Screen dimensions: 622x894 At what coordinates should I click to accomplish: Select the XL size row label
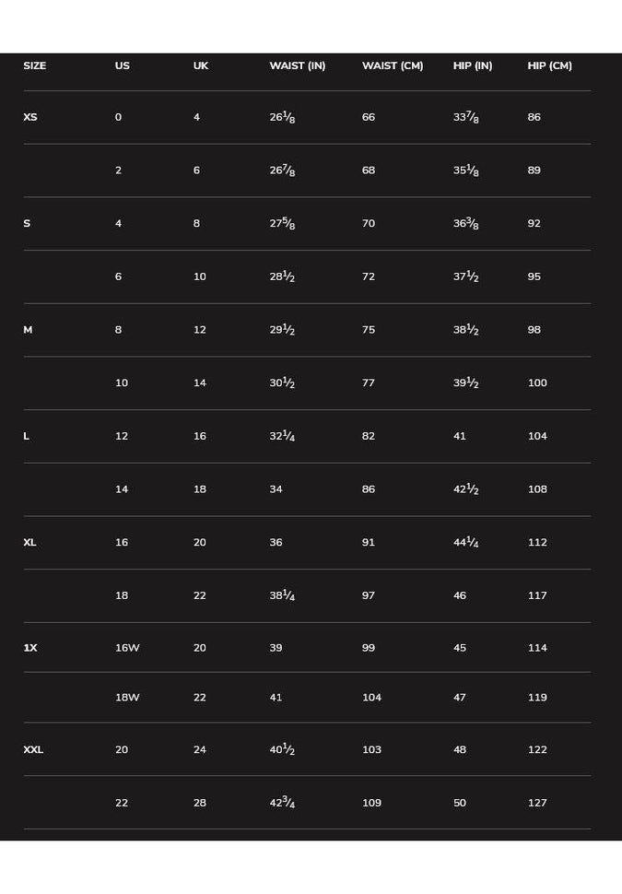[x=29, y=543]
